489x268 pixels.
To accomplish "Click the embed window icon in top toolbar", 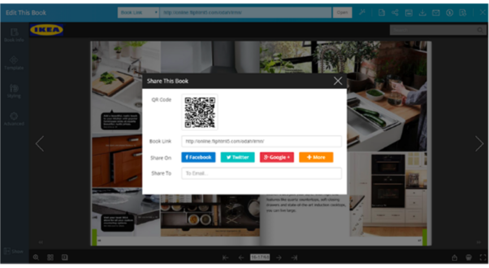I will pos(409,12).
